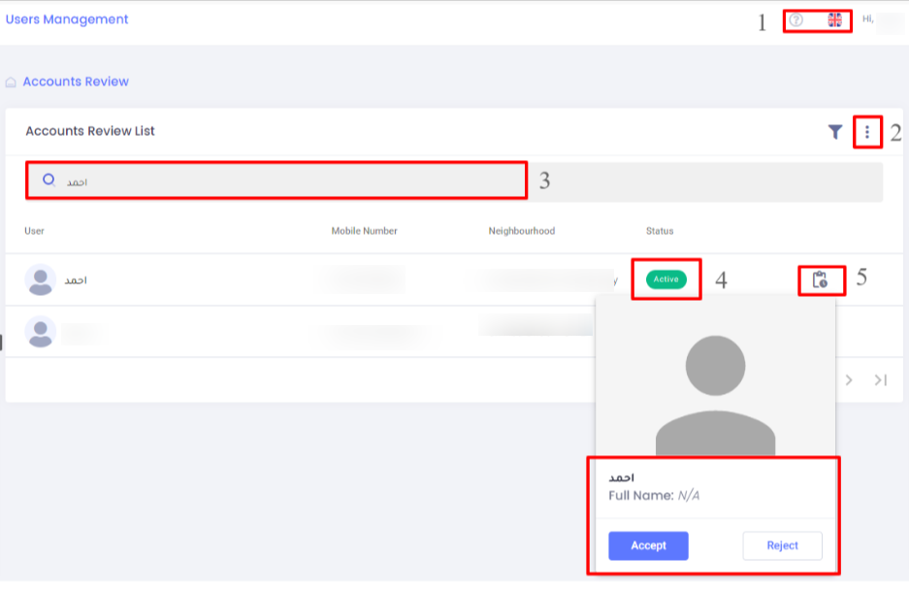
Task: Navigate to the Accounts Review breadcrumb
Action: pos(76,82)
